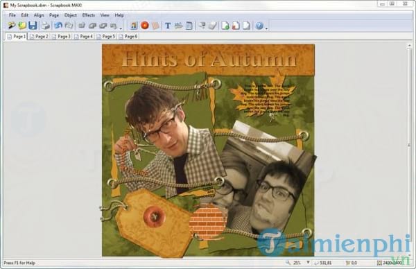
Task: Click the 2400x2400 page size readout
Action: [393, 263]
